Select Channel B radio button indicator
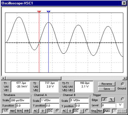This screenshot has width=128, height=115. point(87,111)
